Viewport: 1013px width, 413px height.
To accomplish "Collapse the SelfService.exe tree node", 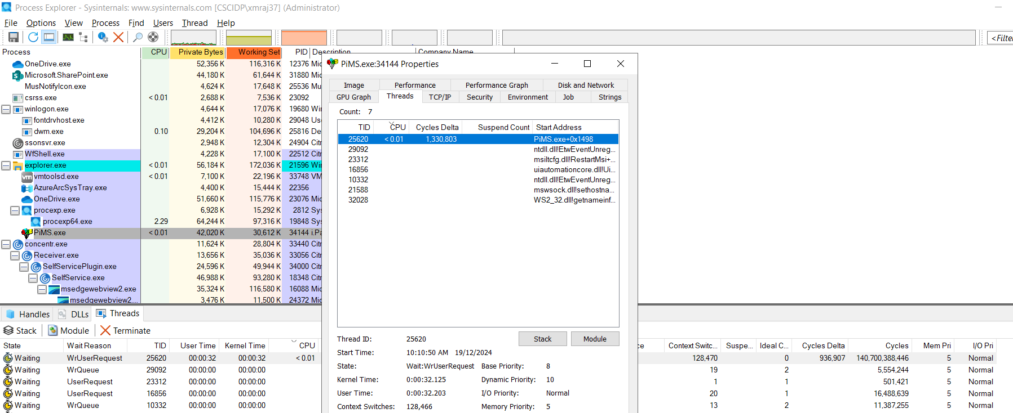I will [33, 278].
